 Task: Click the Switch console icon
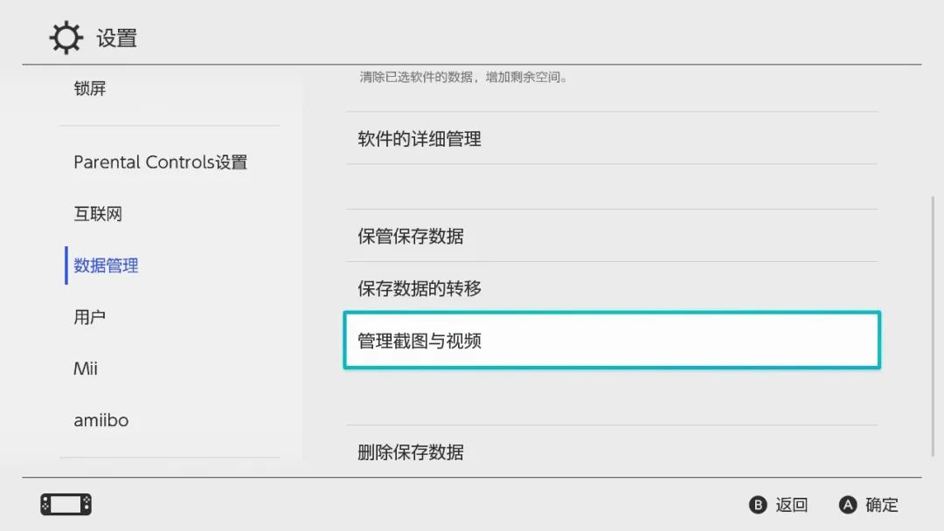[66, 504]
